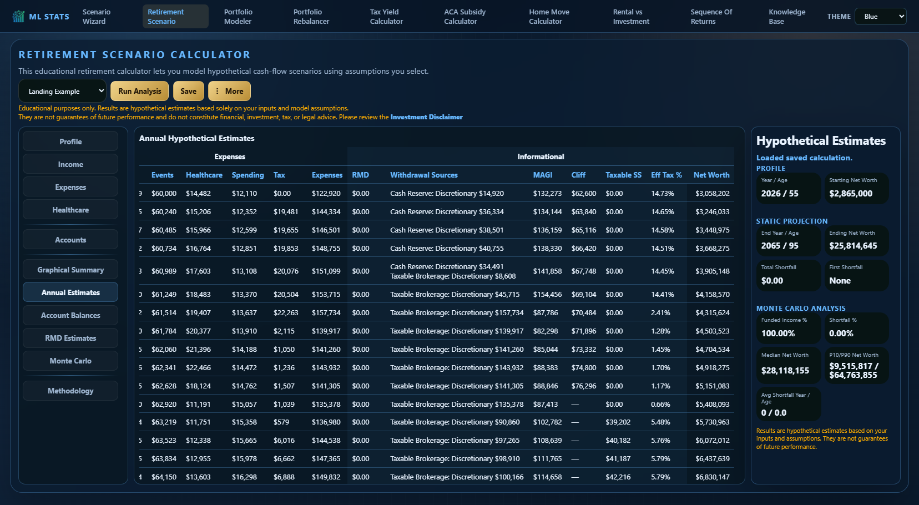Save the current scenario
The width and height of the screenshot is (919, 505).
tap(188, 91)
